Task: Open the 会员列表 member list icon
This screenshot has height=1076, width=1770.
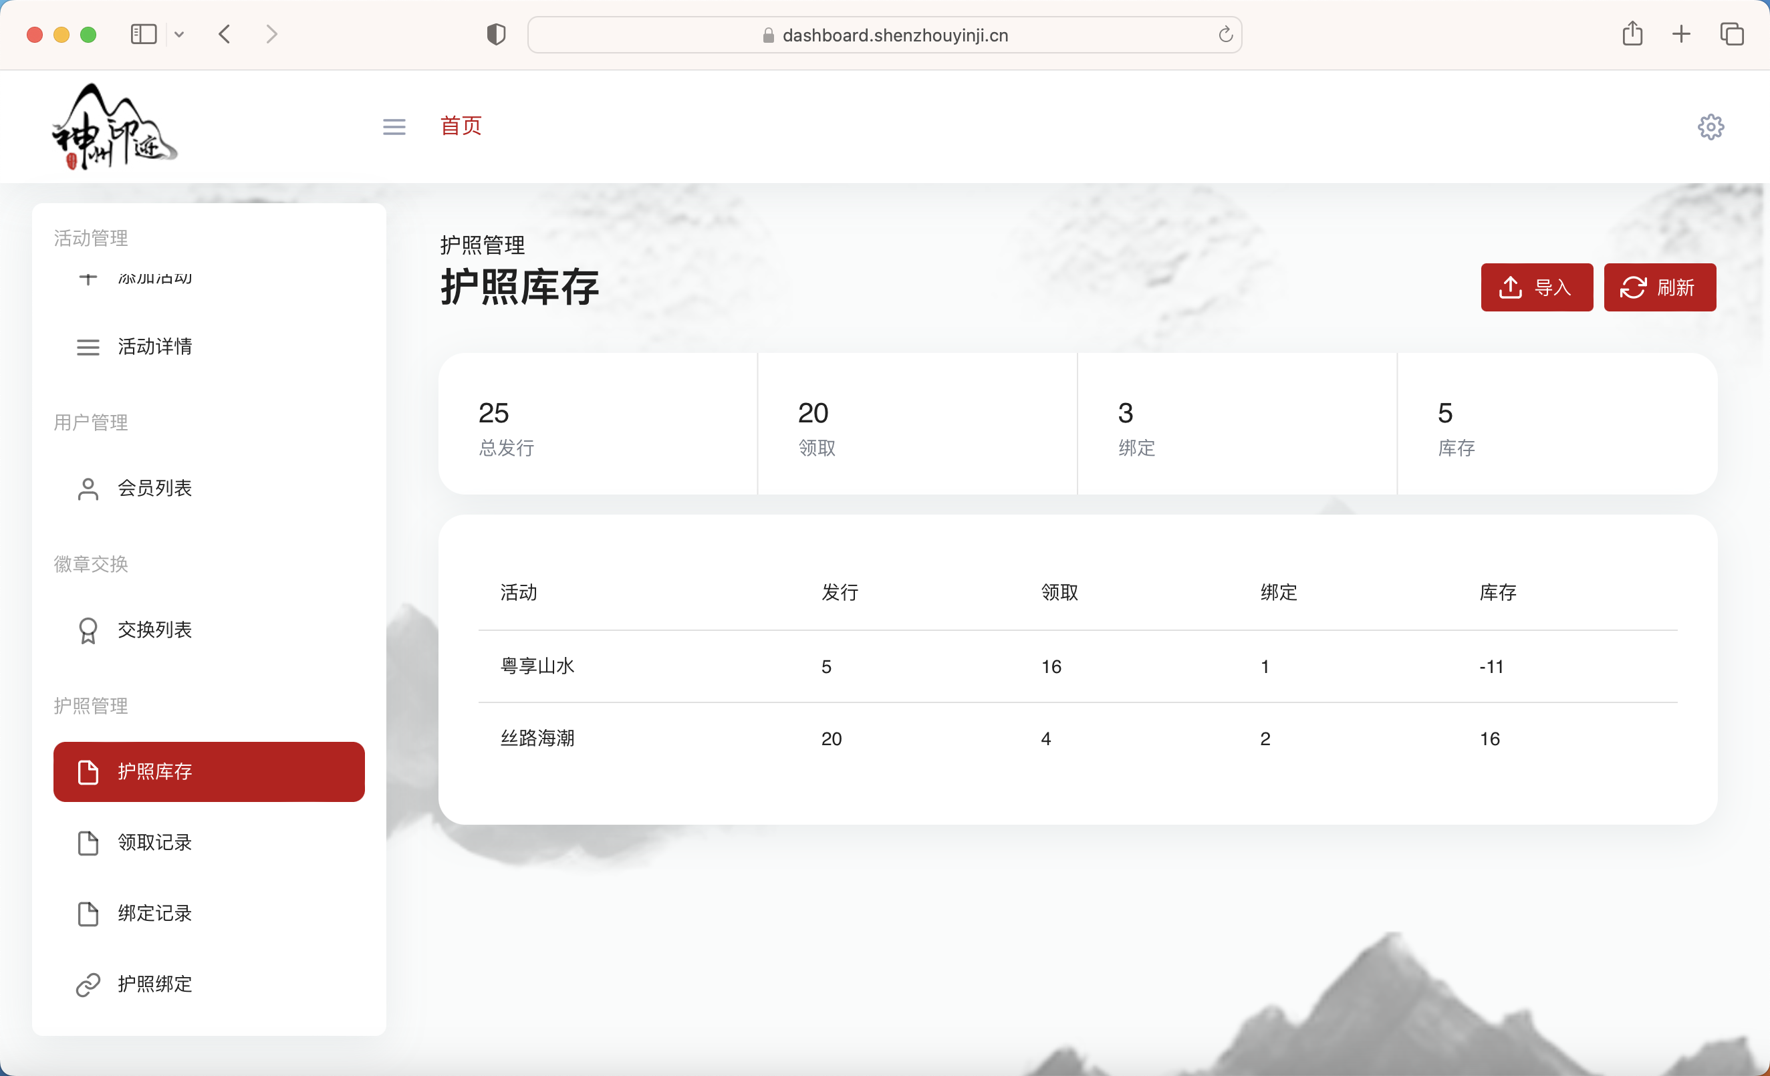Action: 88,489
